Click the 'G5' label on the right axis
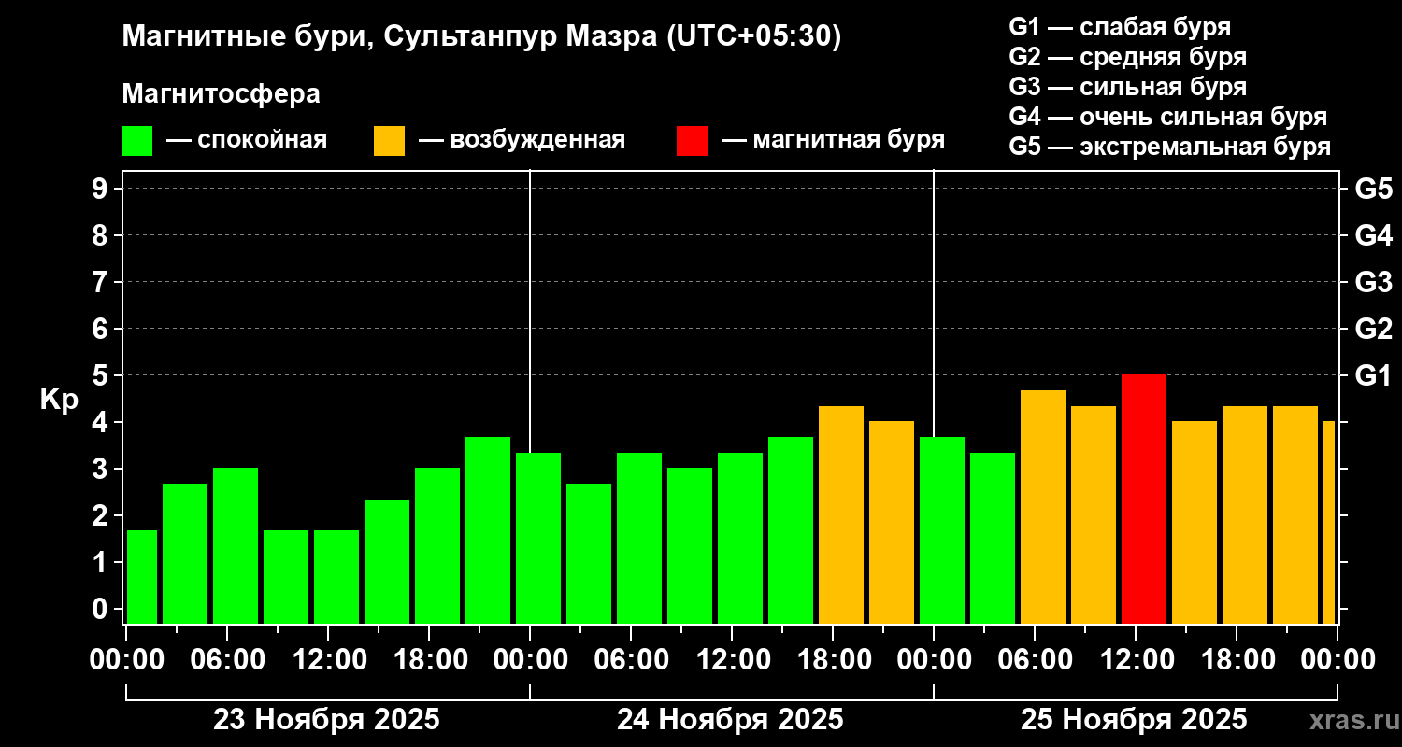1402x747 pixels. click(1374, 189)
